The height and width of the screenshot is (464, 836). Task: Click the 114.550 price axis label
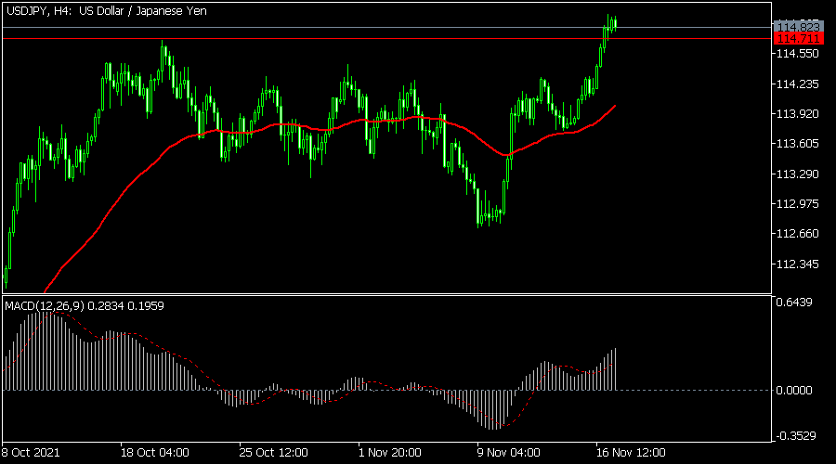pyautogui.click(x=797, y=53)
